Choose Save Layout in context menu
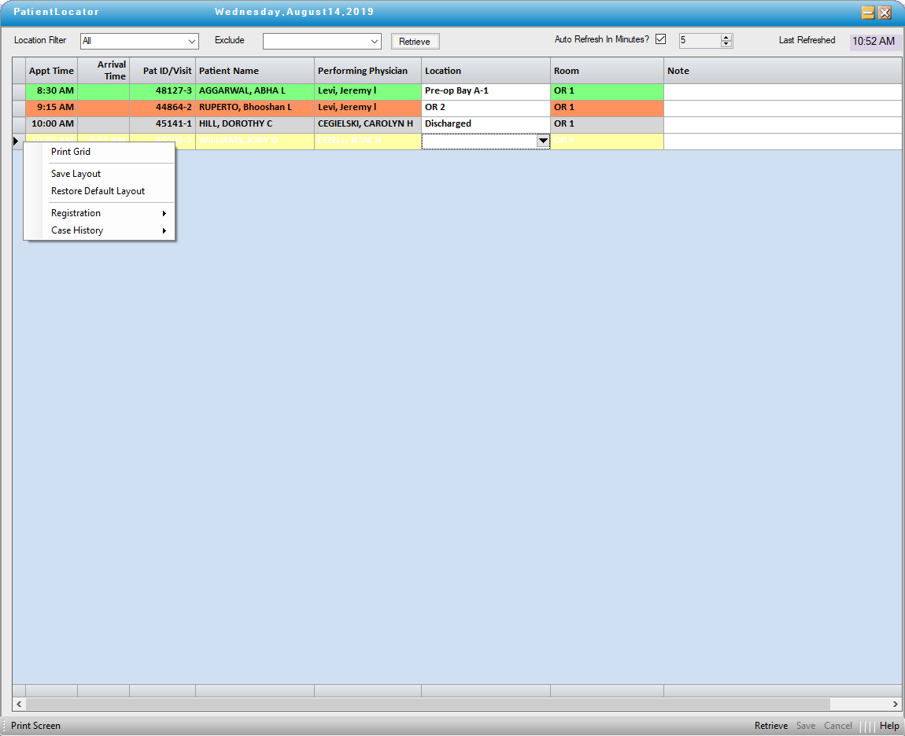Screen dimensions: 905x736 coord(76,174)
